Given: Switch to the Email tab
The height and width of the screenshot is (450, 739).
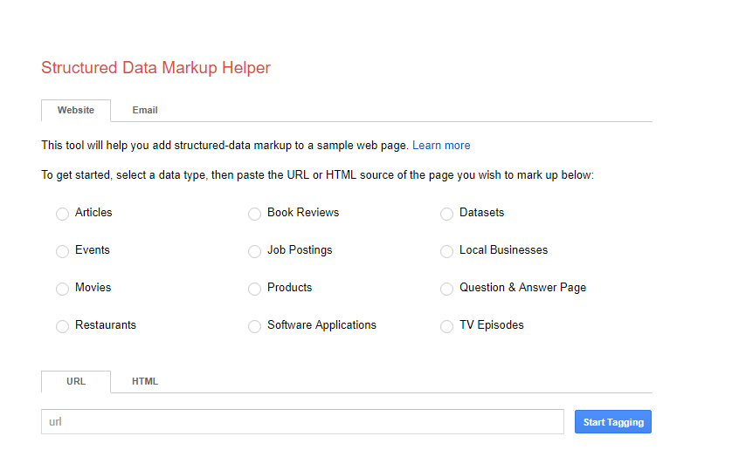Looking at the screenshot, I should (x=145, y=110).
